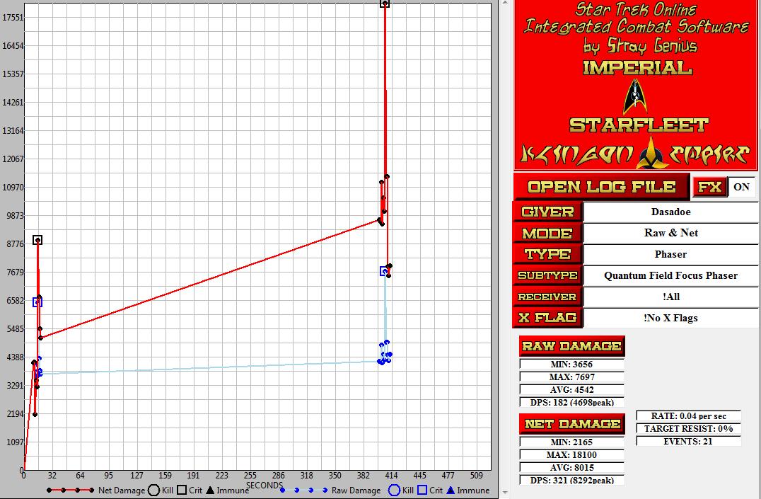
Task: Open the Quantum Field Focus Phaser selector
Action: point(670,275)
